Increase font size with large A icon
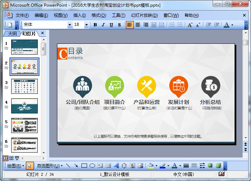The width and height of the screenshot is (251, 181). 190,25
